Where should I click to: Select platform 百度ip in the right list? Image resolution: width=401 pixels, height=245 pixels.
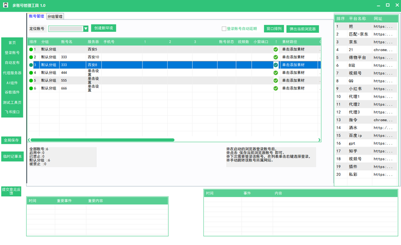(366, 135)
